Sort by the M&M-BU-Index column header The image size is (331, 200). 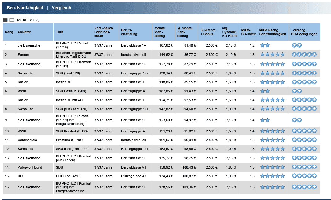[248, 32]
